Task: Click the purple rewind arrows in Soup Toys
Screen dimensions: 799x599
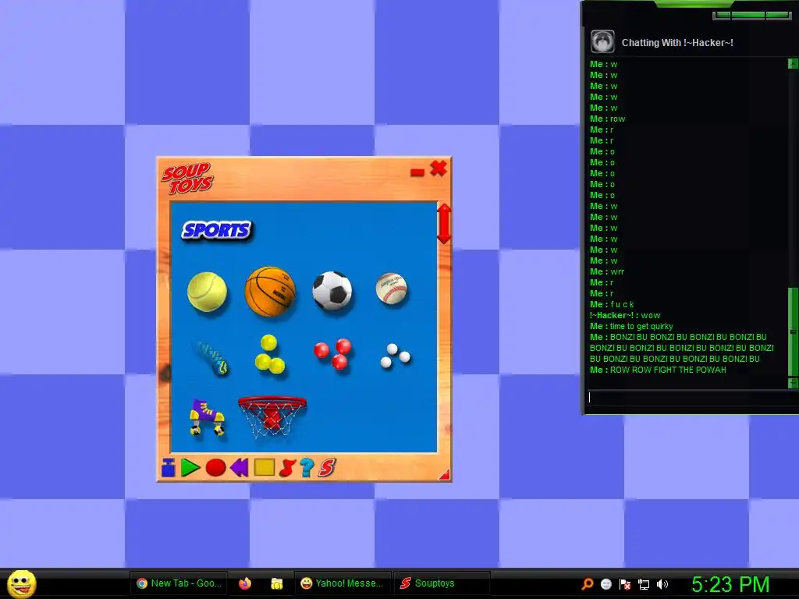Action: [239, 468]
